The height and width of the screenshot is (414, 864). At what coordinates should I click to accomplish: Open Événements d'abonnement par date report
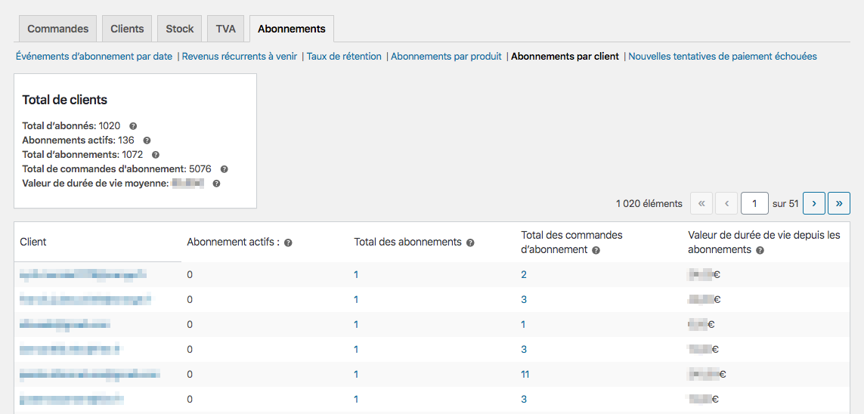[x=94, y=56]
